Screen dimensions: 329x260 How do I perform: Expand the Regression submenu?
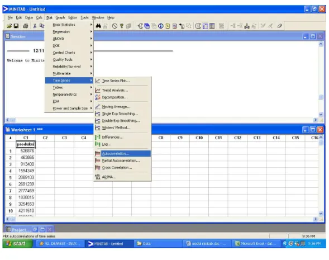point(69,31)
